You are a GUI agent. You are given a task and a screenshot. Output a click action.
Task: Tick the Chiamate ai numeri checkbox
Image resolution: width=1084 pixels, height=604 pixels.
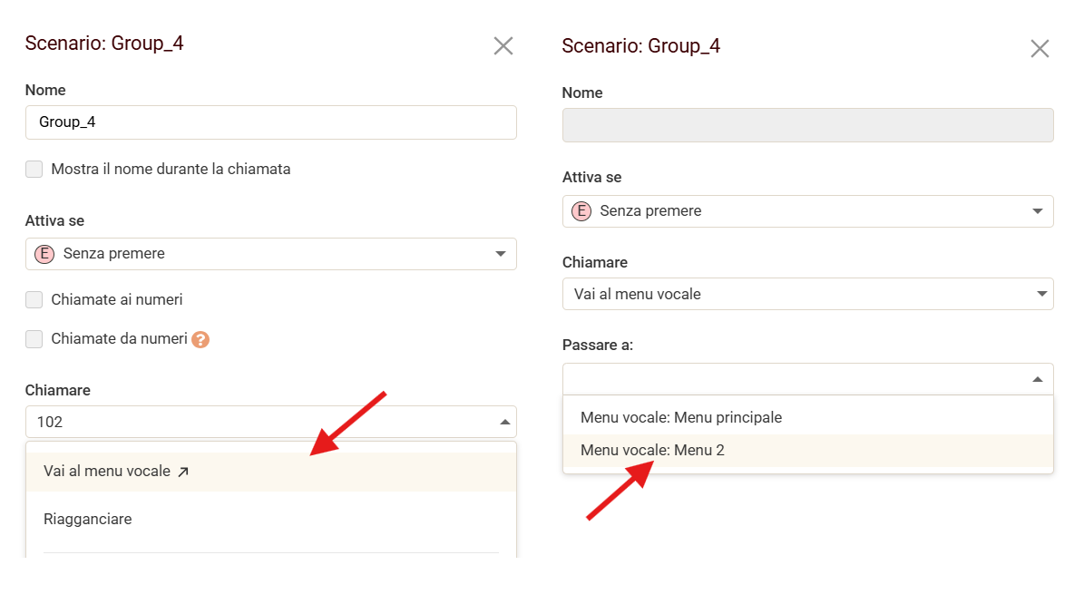(34, 300)
